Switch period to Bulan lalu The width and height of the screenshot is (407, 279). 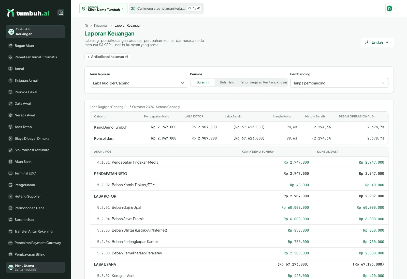tap(227, 82)
